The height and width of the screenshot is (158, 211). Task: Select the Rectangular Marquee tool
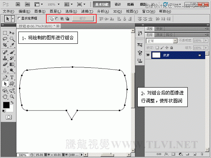click(5, 33)
